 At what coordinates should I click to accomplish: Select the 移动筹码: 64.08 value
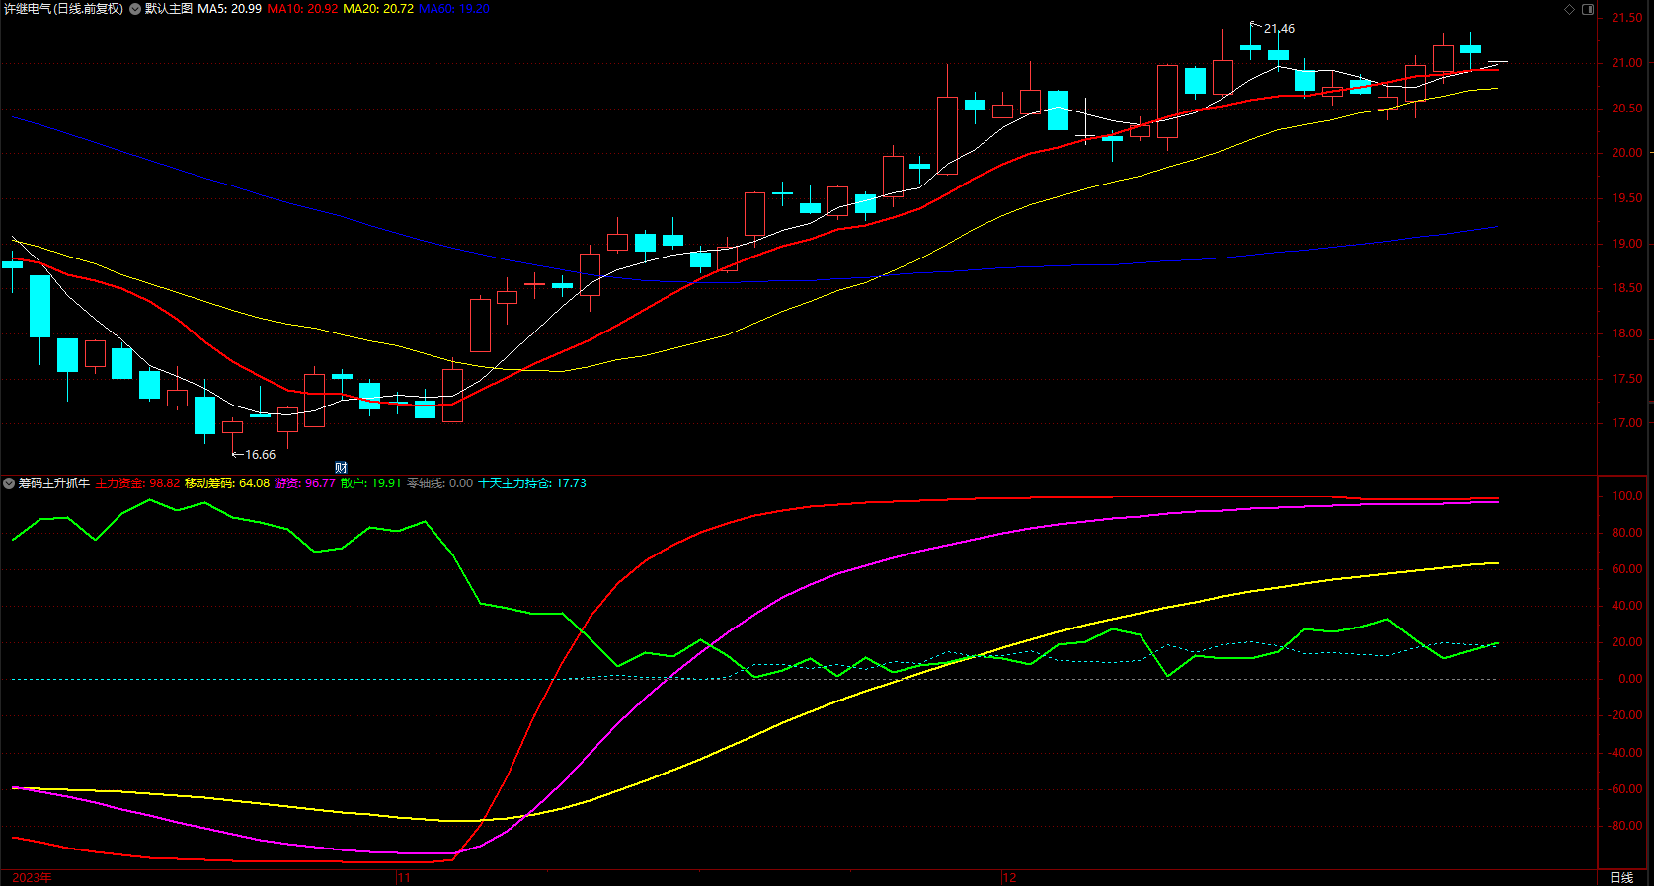(227, 483)
